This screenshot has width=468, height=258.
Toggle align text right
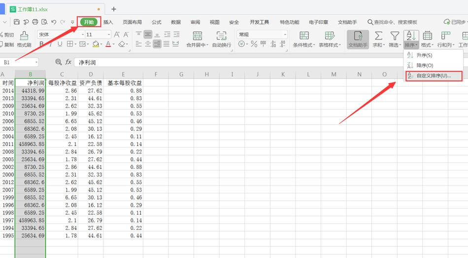pos(157,44)
